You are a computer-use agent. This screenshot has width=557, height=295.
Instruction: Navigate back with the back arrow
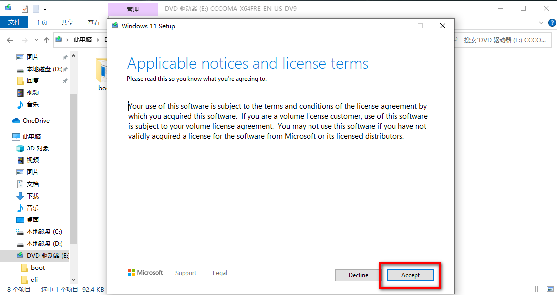[x=10, y=40]
